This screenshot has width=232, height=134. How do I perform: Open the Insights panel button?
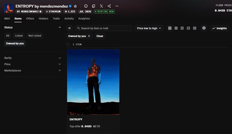(x=220, y=28)
